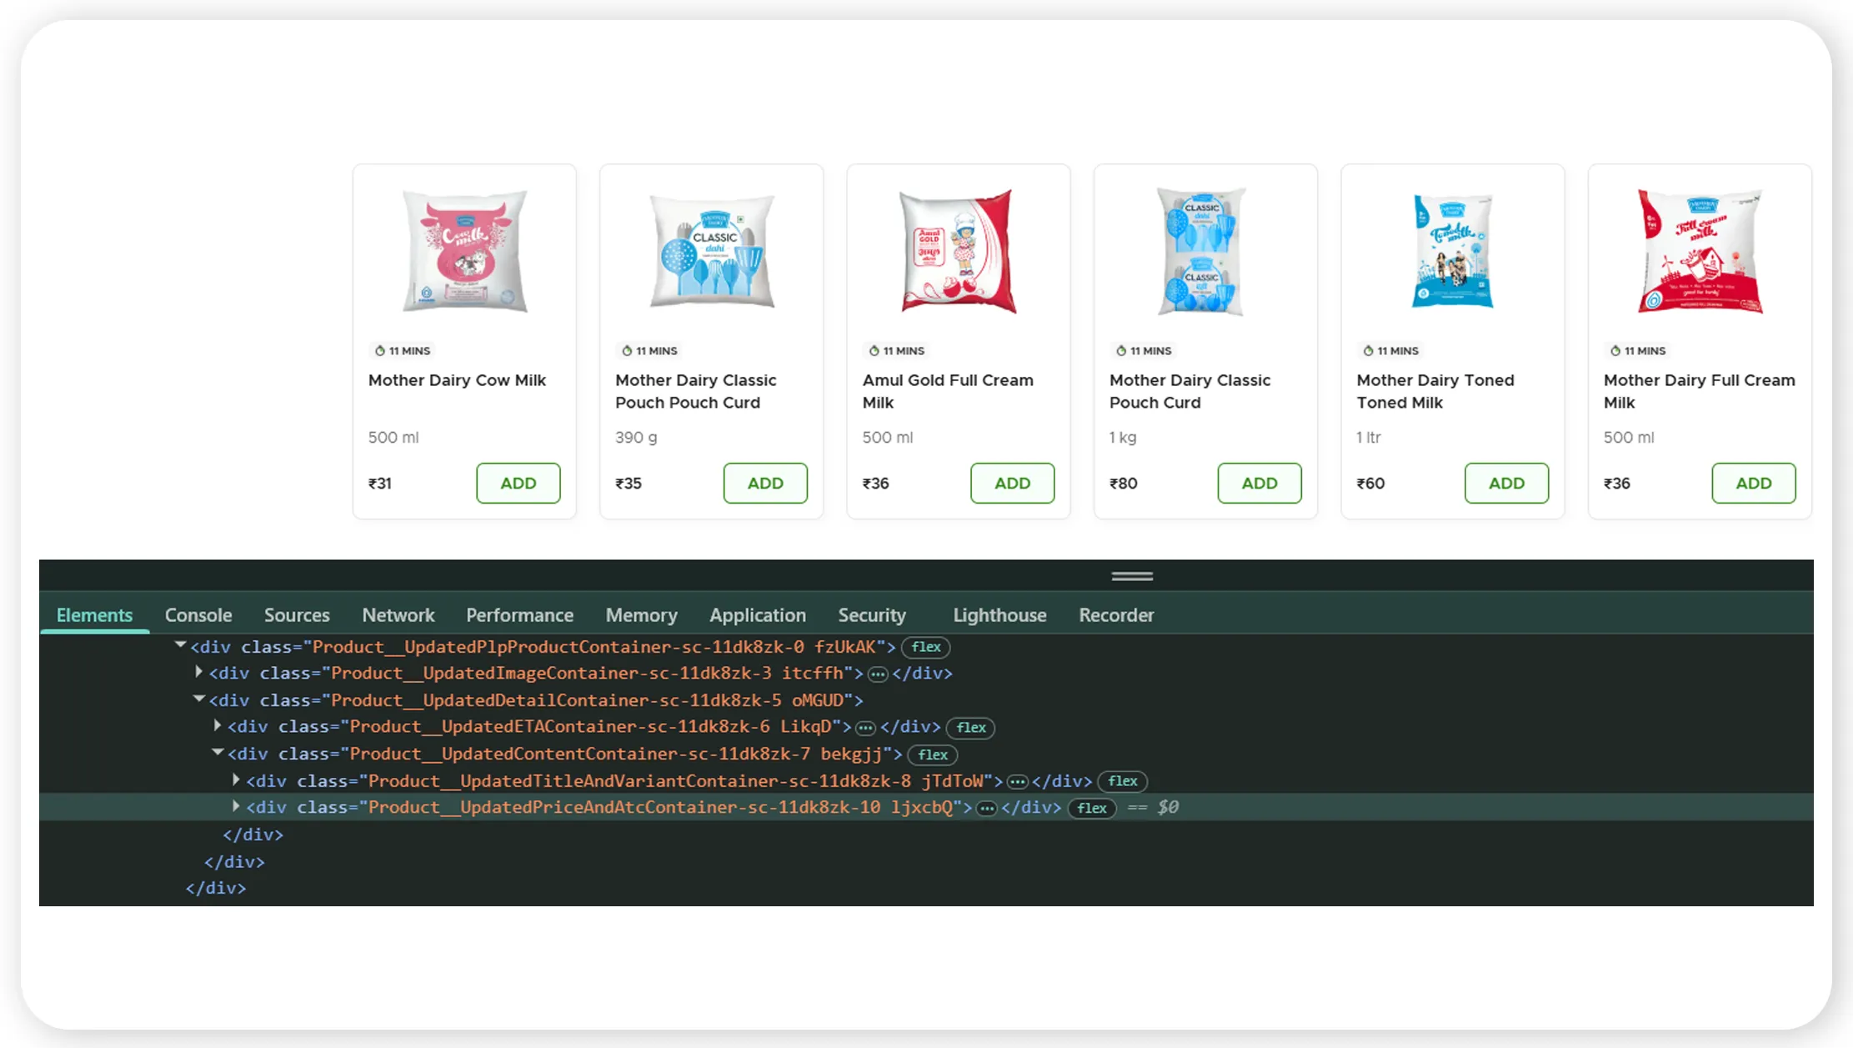
Task: Click ellipsis in UpdatedETAContainer row
Action: click(x=866, y=728)
